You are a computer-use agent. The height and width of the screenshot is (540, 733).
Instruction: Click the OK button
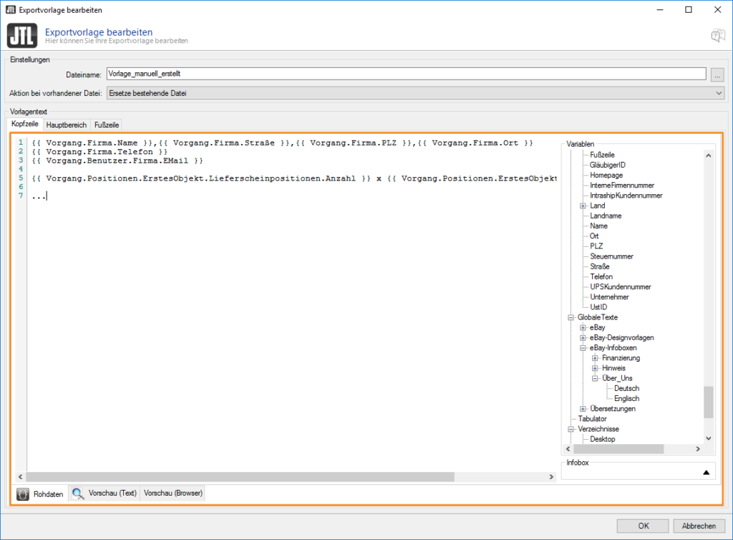643,526
